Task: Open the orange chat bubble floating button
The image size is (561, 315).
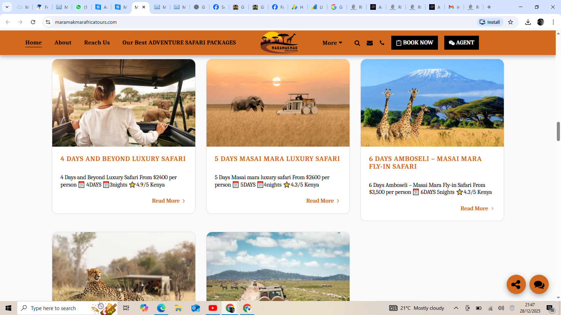Action: [539, 284]
